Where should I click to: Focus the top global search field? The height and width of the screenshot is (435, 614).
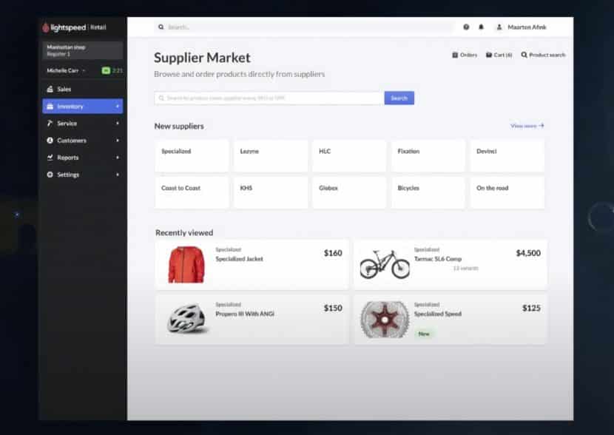(306, 27)
